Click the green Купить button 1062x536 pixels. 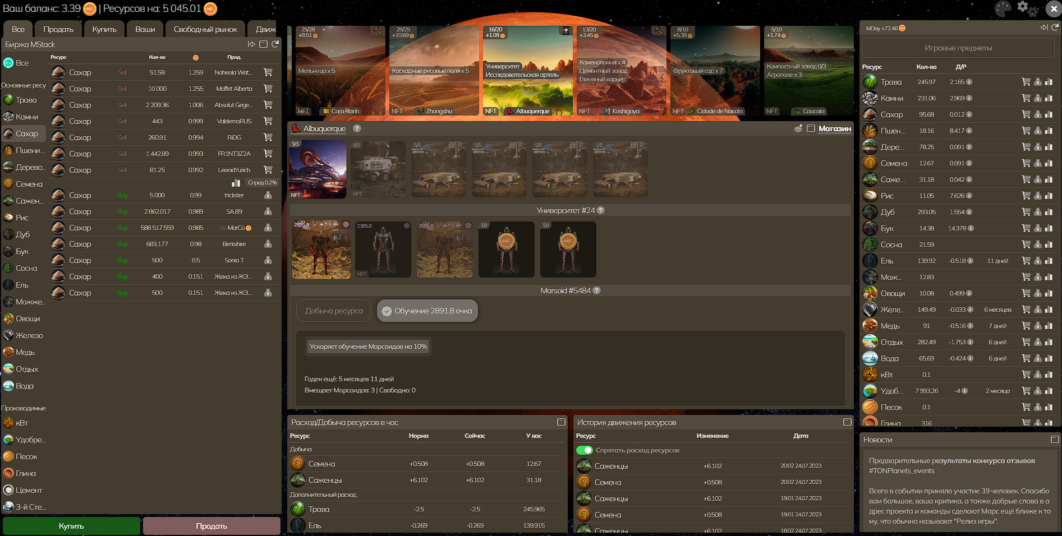tap(71, 526)
